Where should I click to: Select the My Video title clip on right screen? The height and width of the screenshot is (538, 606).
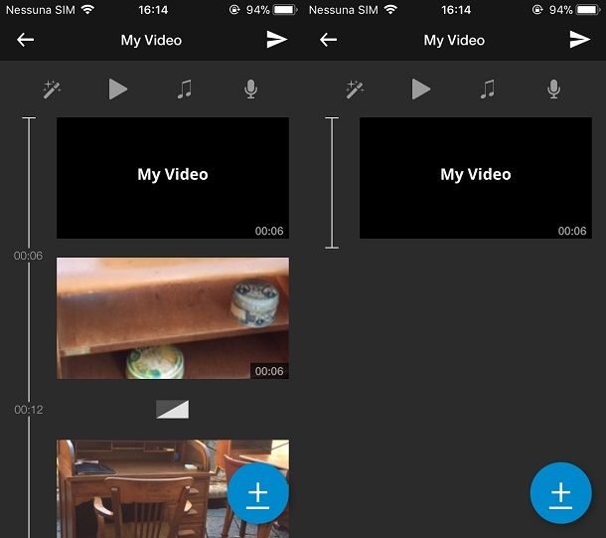click(x=476, y=178)
